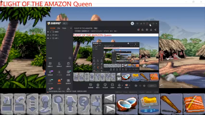Open the mode switch pill next to app logo
This screenshot has height=115, width=205.
[x=65, y=23]
